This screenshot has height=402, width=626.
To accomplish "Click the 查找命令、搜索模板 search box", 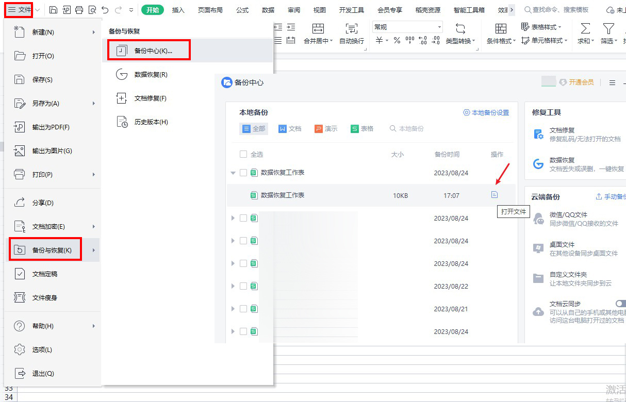I will pyautogui.click(x=556, y=10).
